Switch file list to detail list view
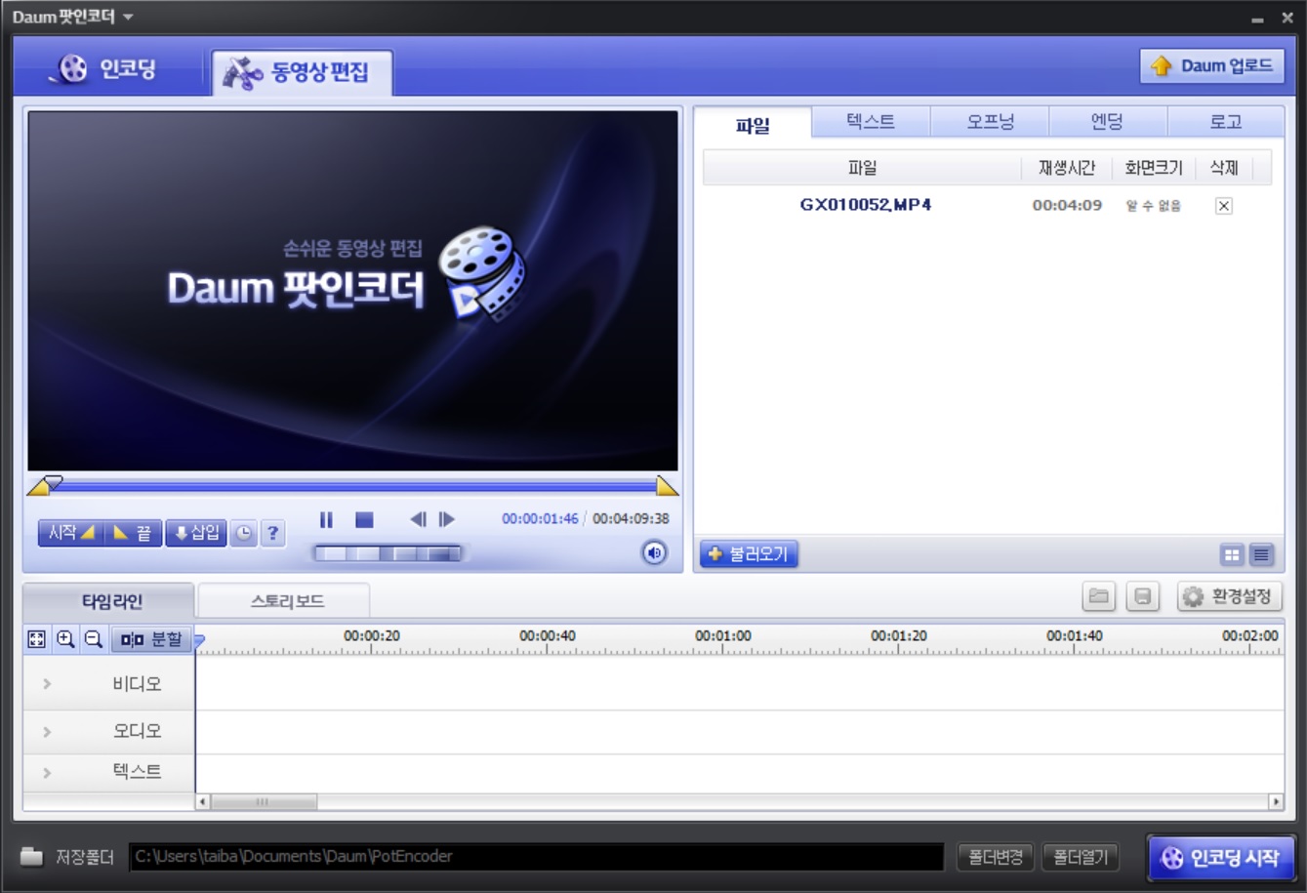 [x=1261, y=554]
